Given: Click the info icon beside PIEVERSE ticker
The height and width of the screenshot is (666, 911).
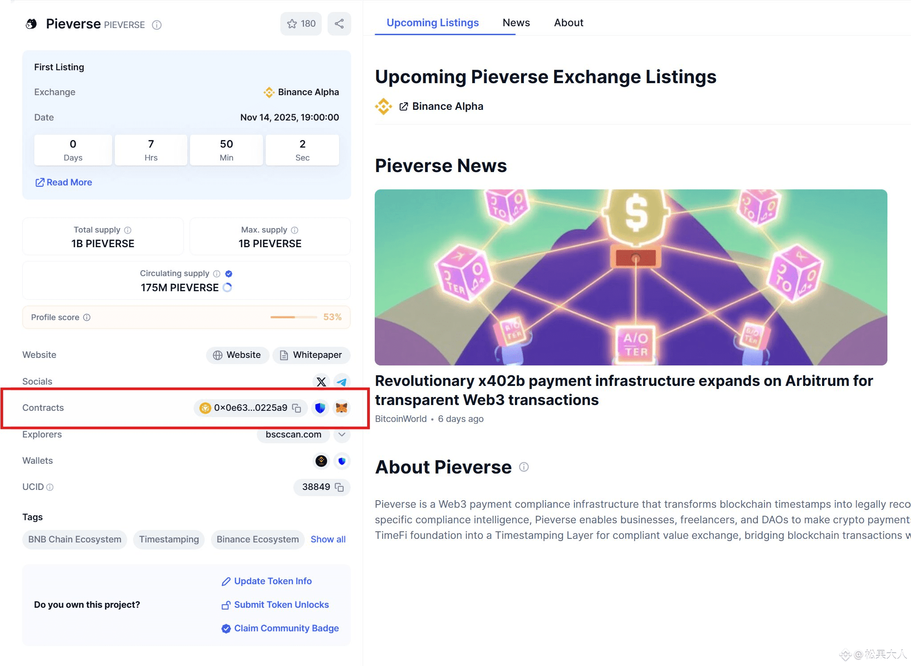Looking at the screenshot, I should [x=157, y=25].
